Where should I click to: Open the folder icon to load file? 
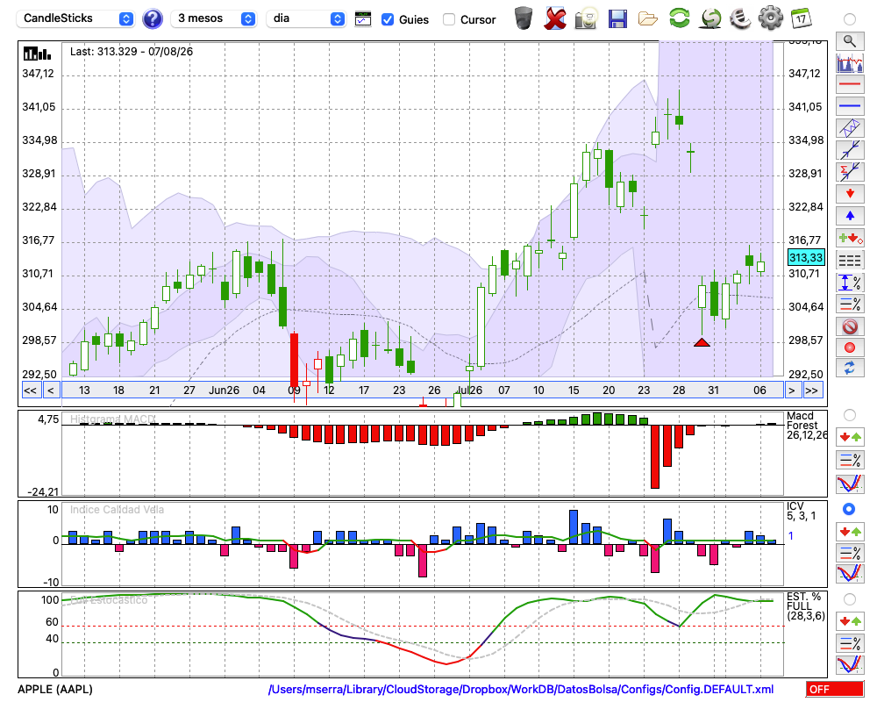coord(648,19)
